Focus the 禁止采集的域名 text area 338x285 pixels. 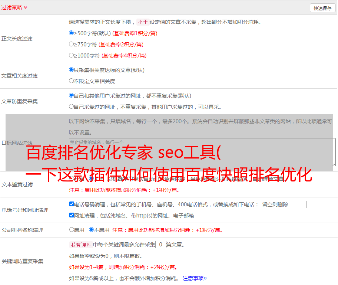(x=202, y=152)
